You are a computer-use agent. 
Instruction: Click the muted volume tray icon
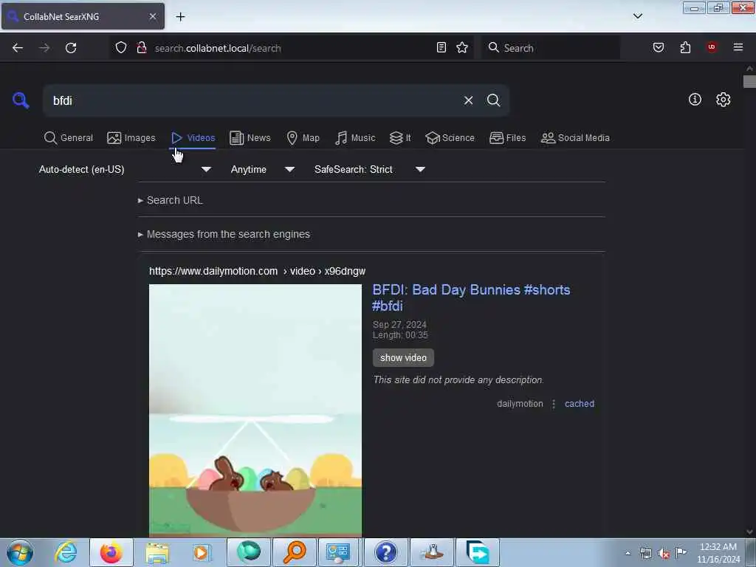(664, 553)
